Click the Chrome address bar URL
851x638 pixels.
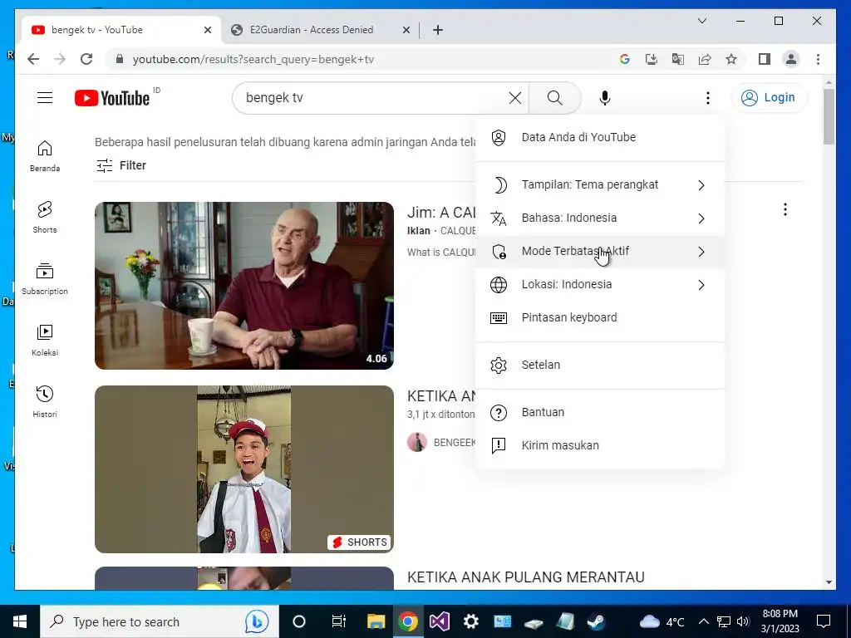point(253,59)
